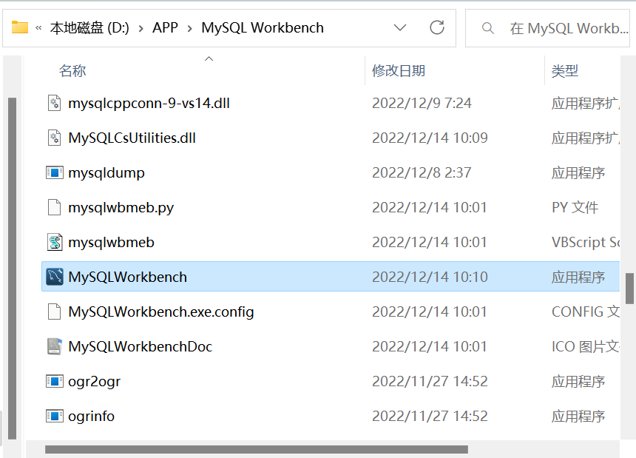The height and width of the screenshot is (458, 636).
Task: Select the ogrinfo application icon
Action: tap(54, 416)
